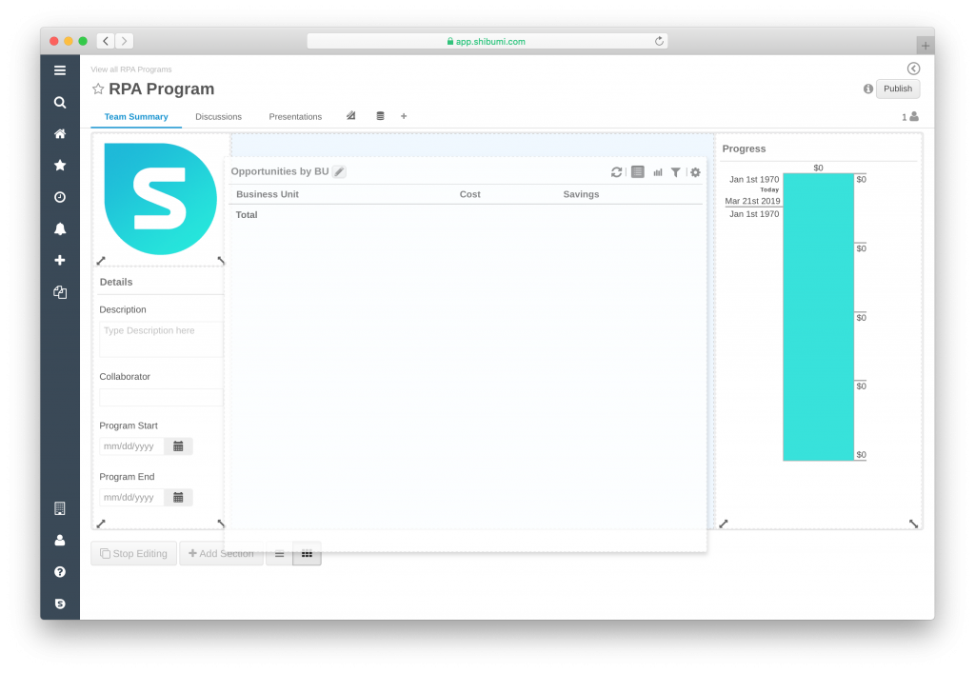Image resolution: width=975 pixels, height=673 pixels.
Task: Refresh the Opportunities by BU section
Action: 616,172
